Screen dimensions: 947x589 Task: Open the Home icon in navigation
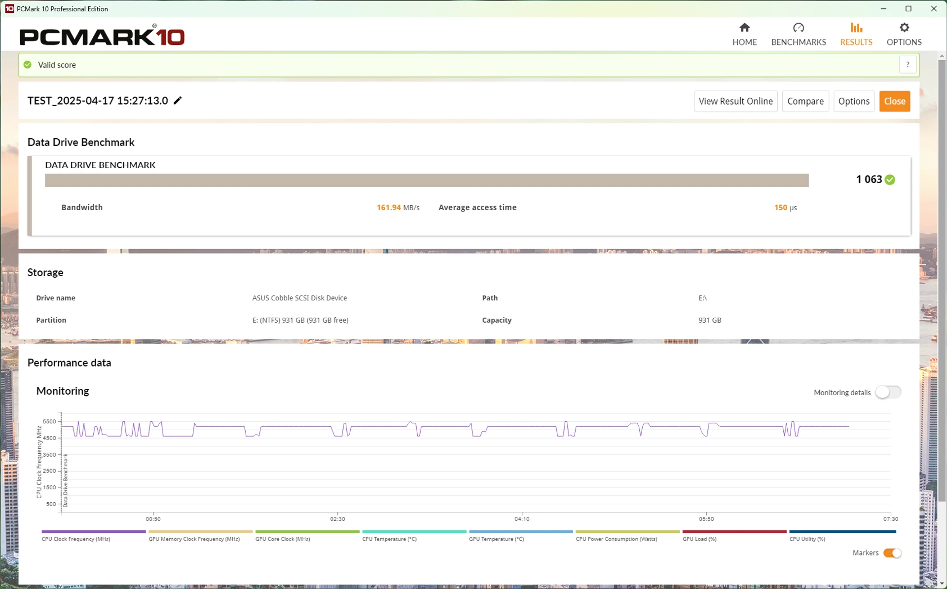point(744,28)
